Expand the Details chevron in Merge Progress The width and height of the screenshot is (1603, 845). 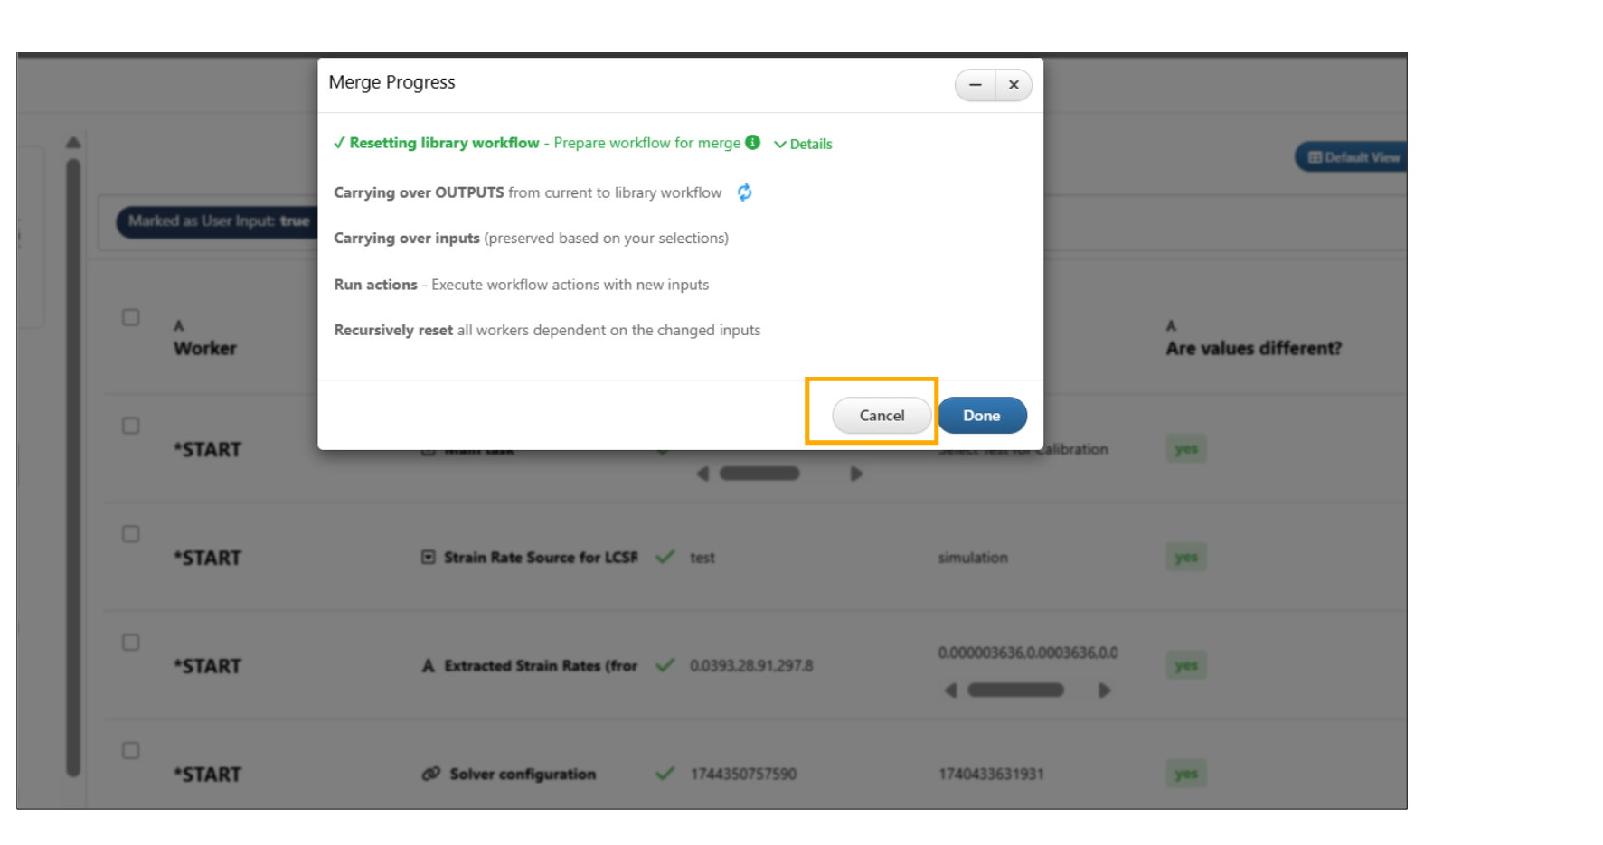[x=803, y=144]
